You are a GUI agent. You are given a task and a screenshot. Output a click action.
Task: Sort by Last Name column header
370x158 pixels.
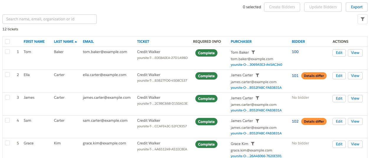64,42
